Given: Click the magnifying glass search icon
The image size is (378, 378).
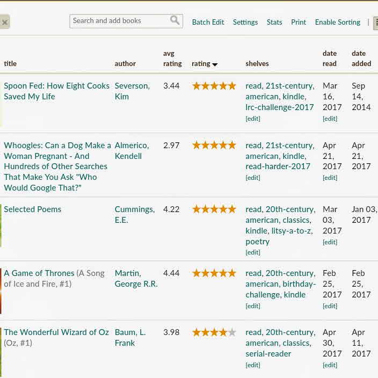Looking at the screenshot, I should click(x=175, y=21).
